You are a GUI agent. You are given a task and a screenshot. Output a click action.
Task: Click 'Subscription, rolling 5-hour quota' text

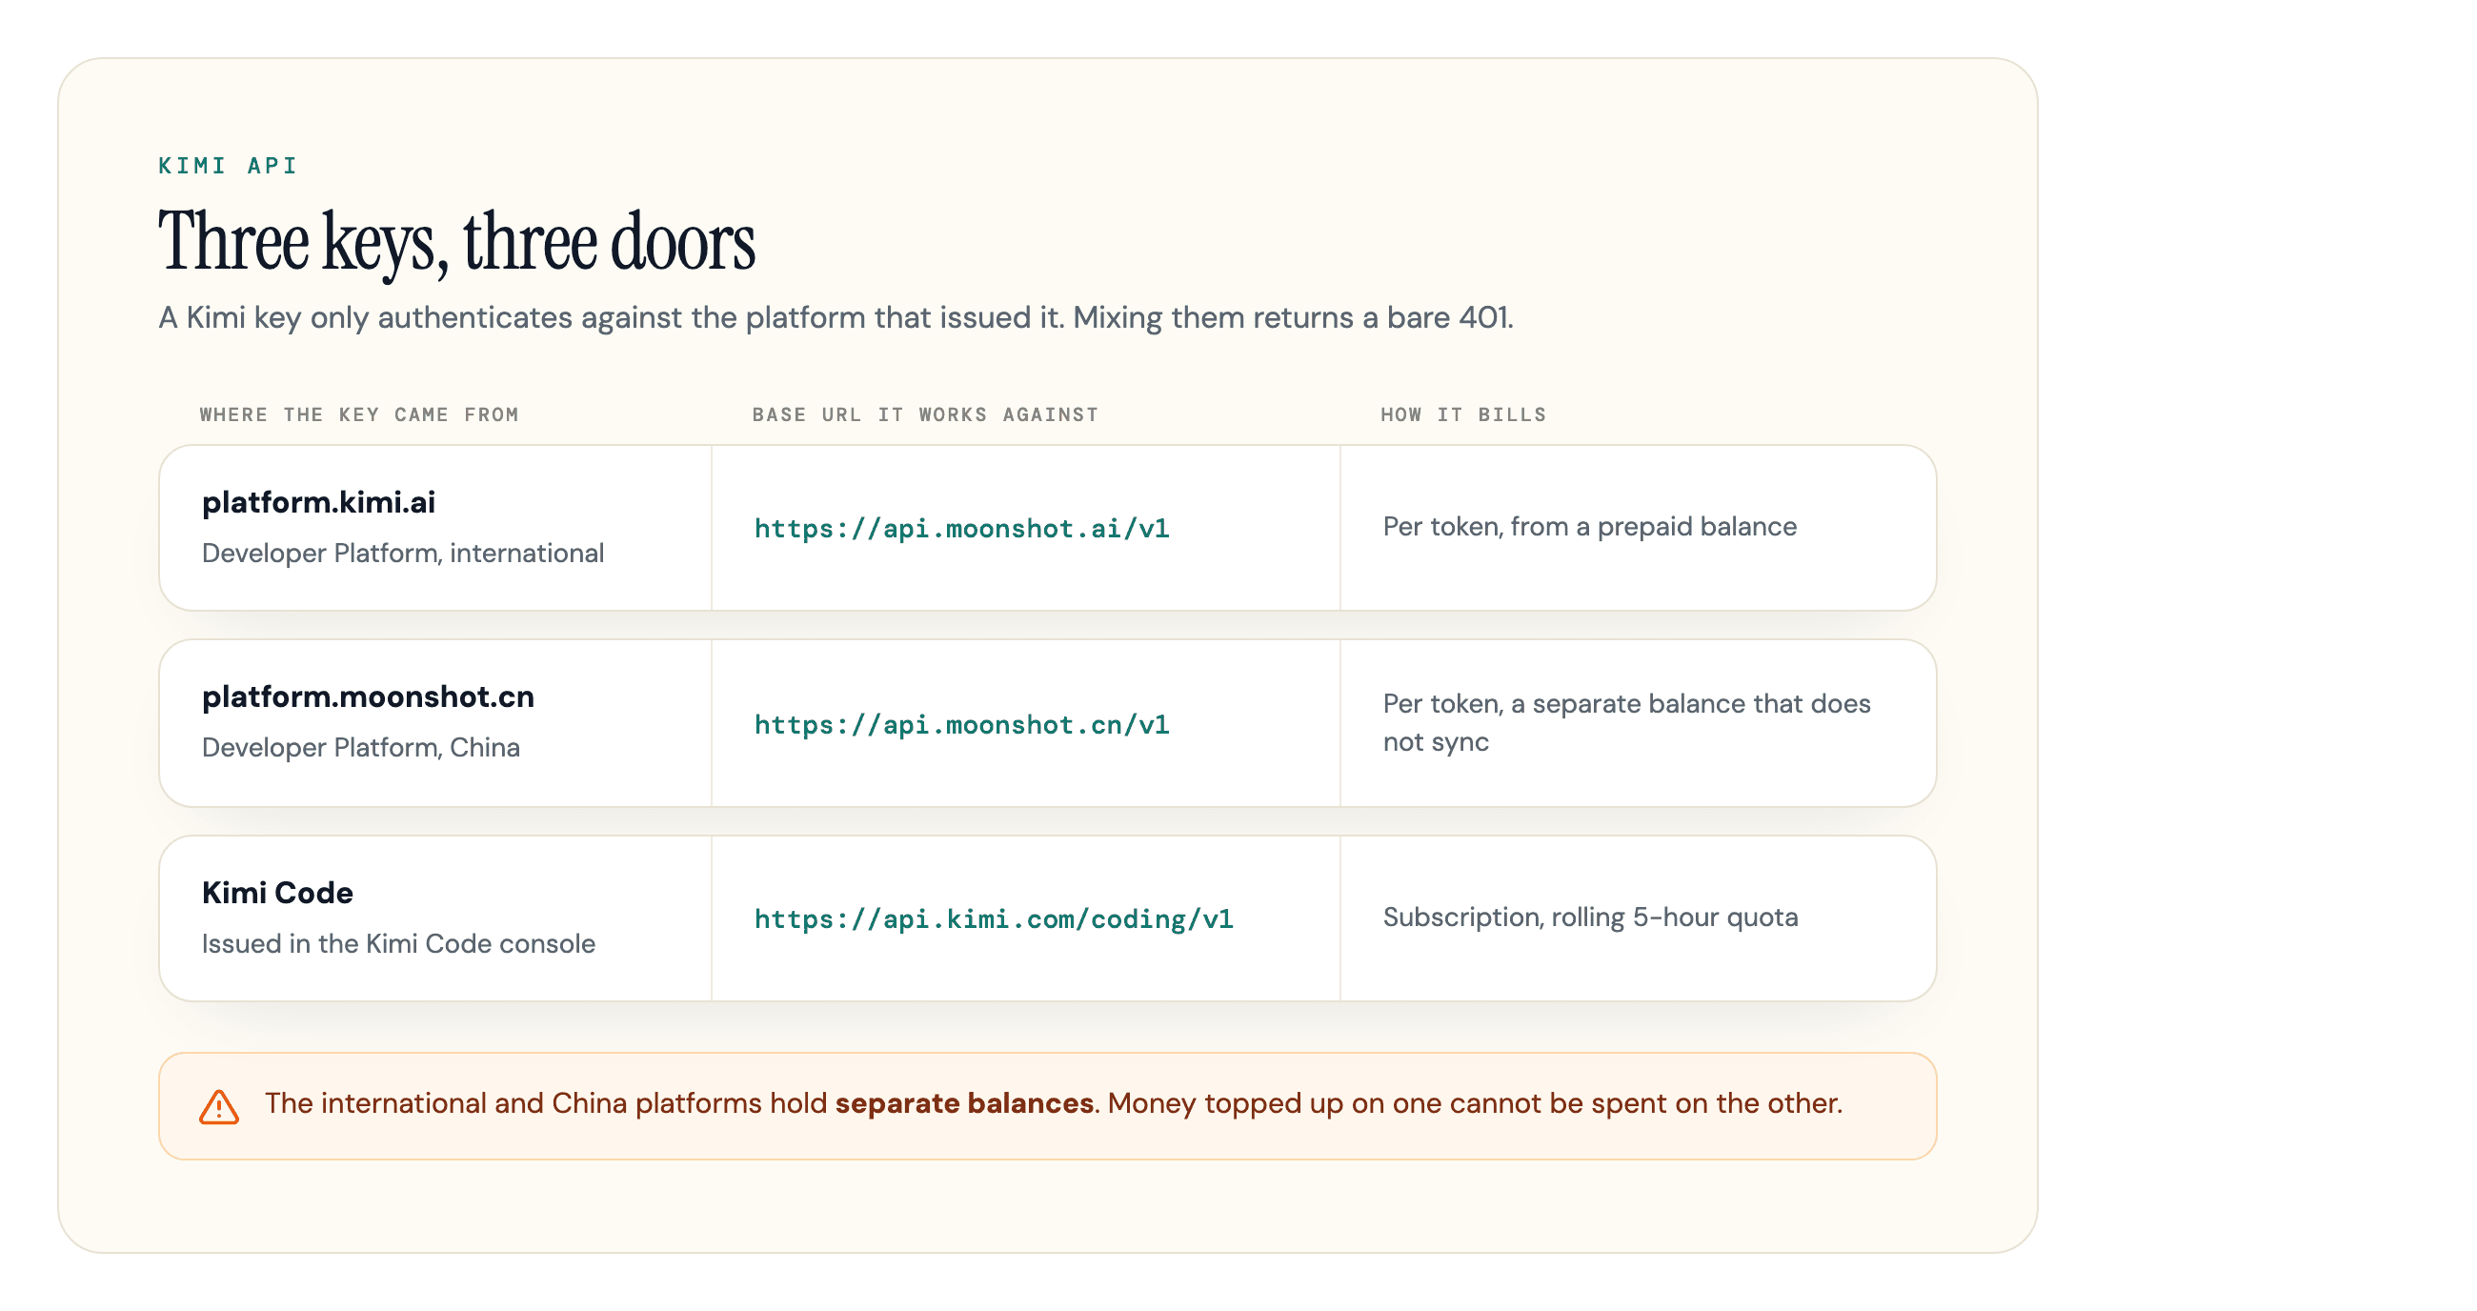[x=1590, y=917]
